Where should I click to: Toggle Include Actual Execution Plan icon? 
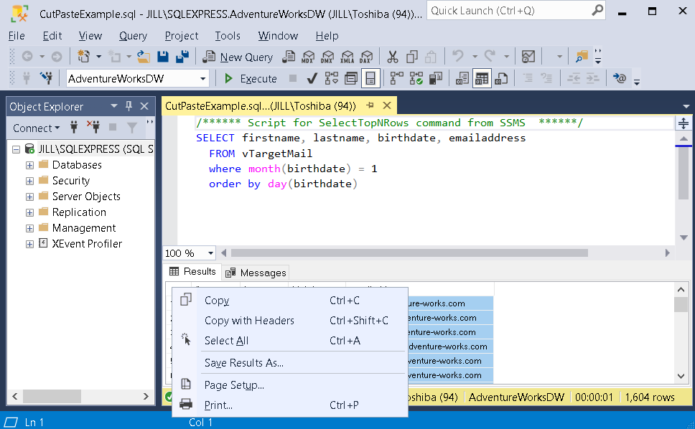click(x=396, y=79)
